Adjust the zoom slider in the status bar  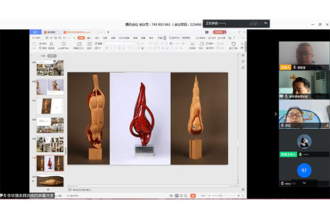click(x=221, y=196)
